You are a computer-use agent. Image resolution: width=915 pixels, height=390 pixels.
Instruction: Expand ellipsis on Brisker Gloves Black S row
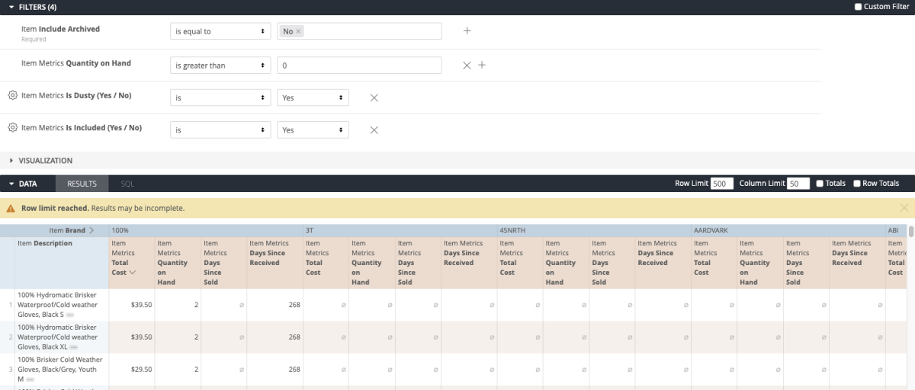pos(70,315)
